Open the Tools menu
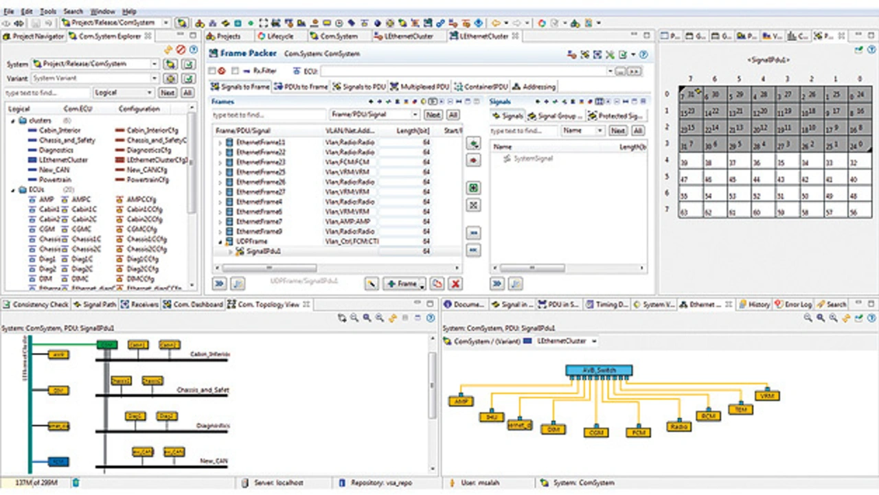Screen dimensions: 879x495 [x=48, y=12]
